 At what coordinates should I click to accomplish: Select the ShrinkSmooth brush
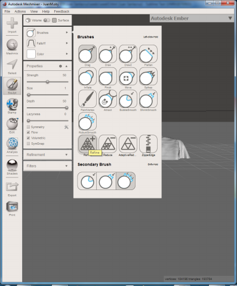point(148,99)
